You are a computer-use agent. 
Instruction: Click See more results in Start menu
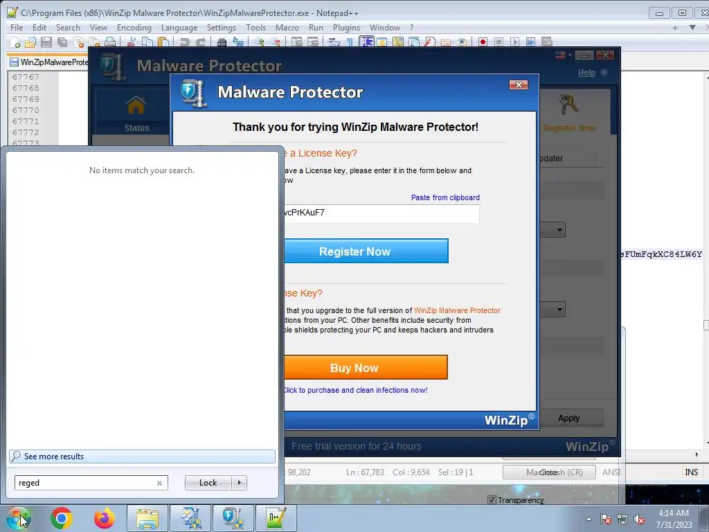[x=142, y=456]
